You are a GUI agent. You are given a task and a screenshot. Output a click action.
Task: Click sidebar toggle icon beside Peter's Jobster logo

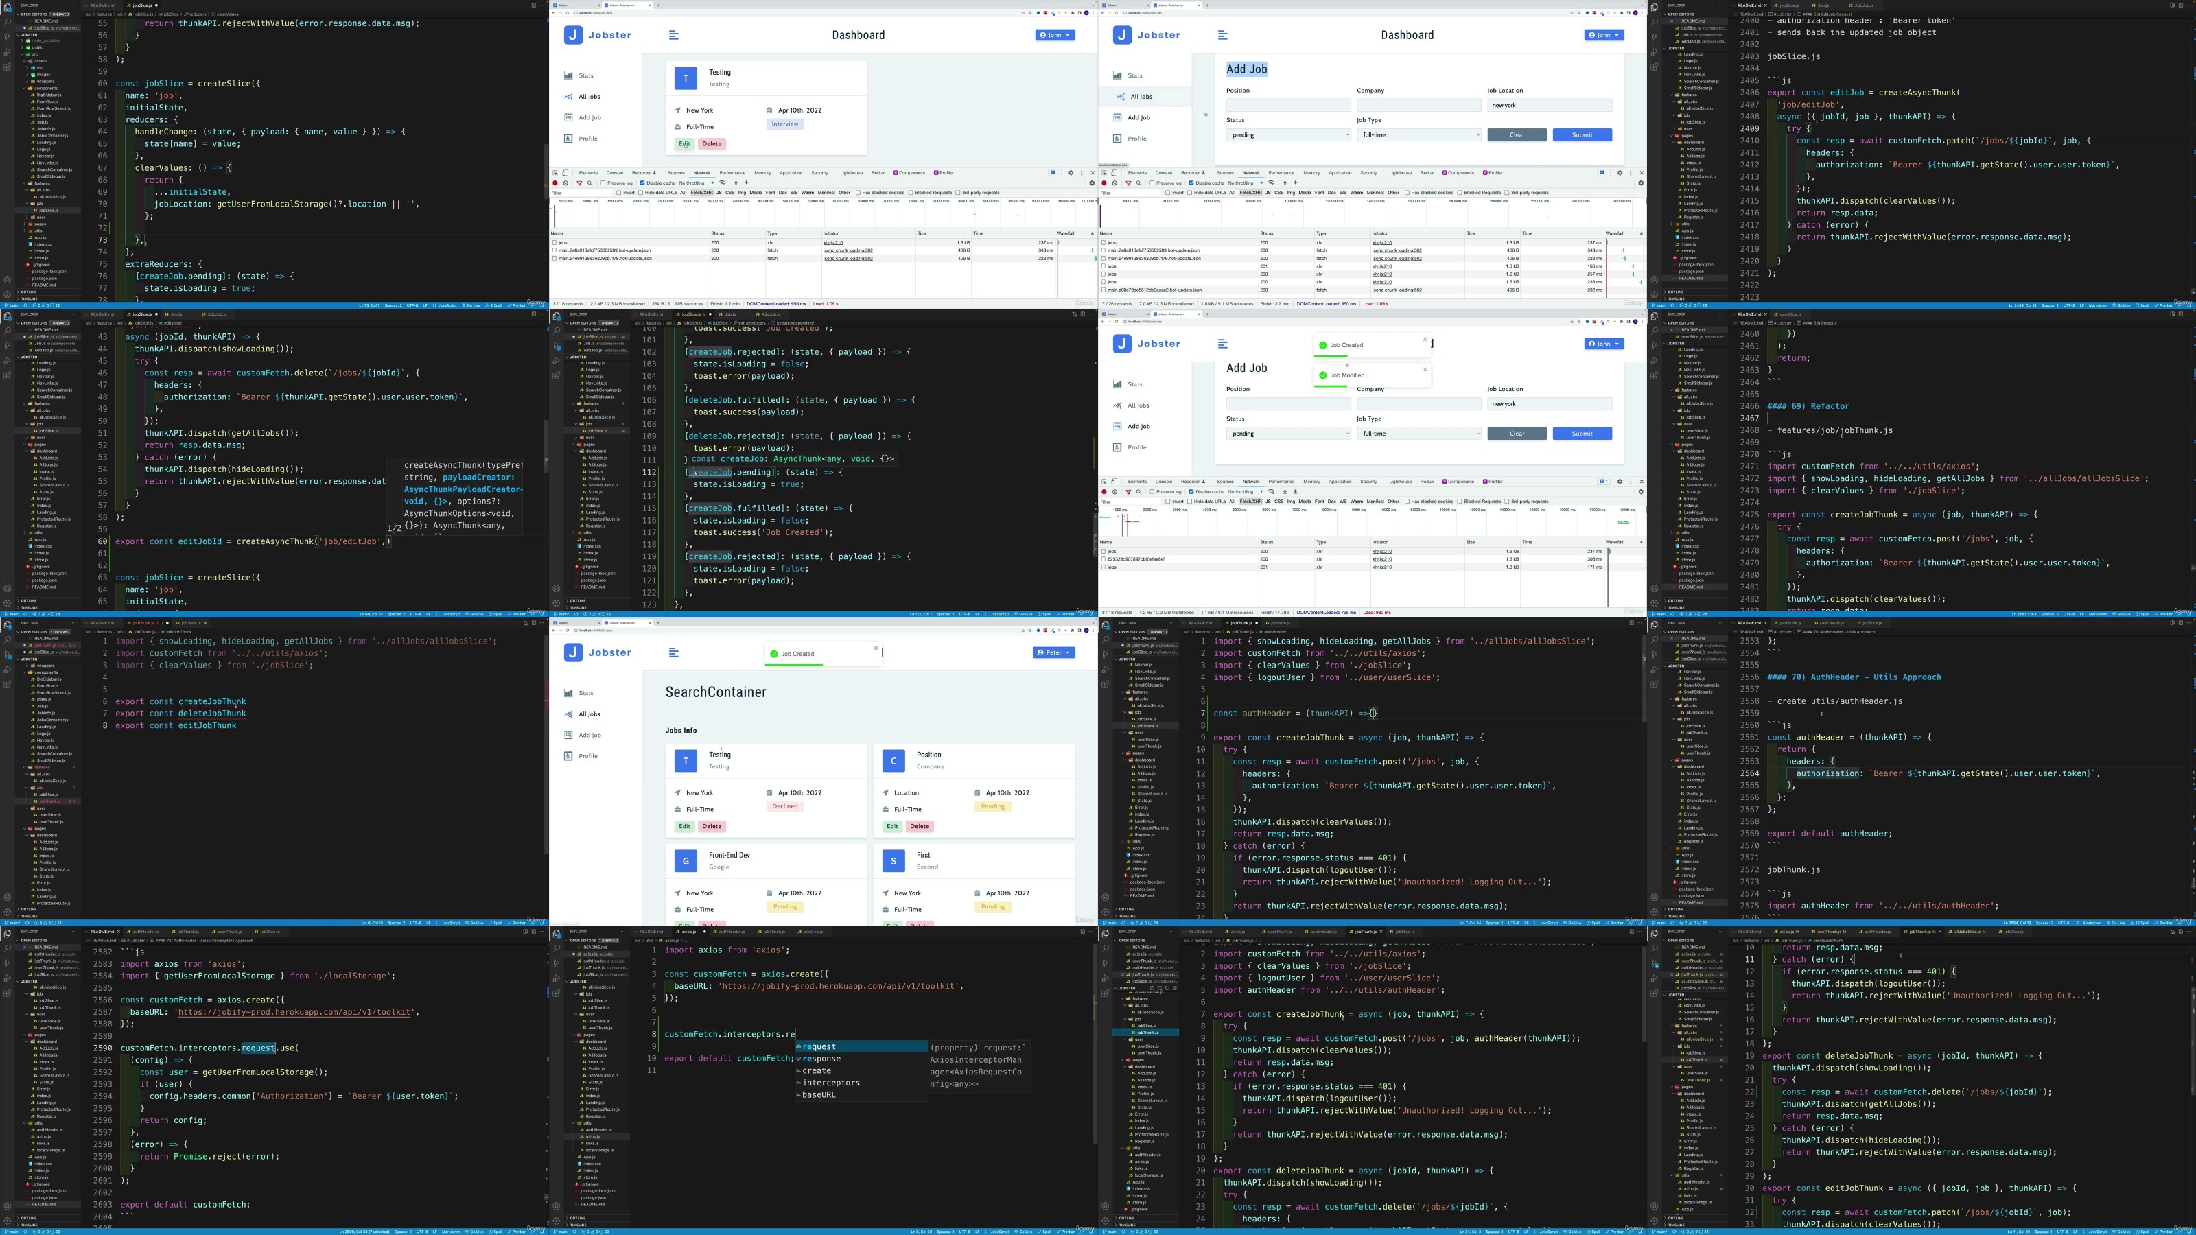(673, 653)
